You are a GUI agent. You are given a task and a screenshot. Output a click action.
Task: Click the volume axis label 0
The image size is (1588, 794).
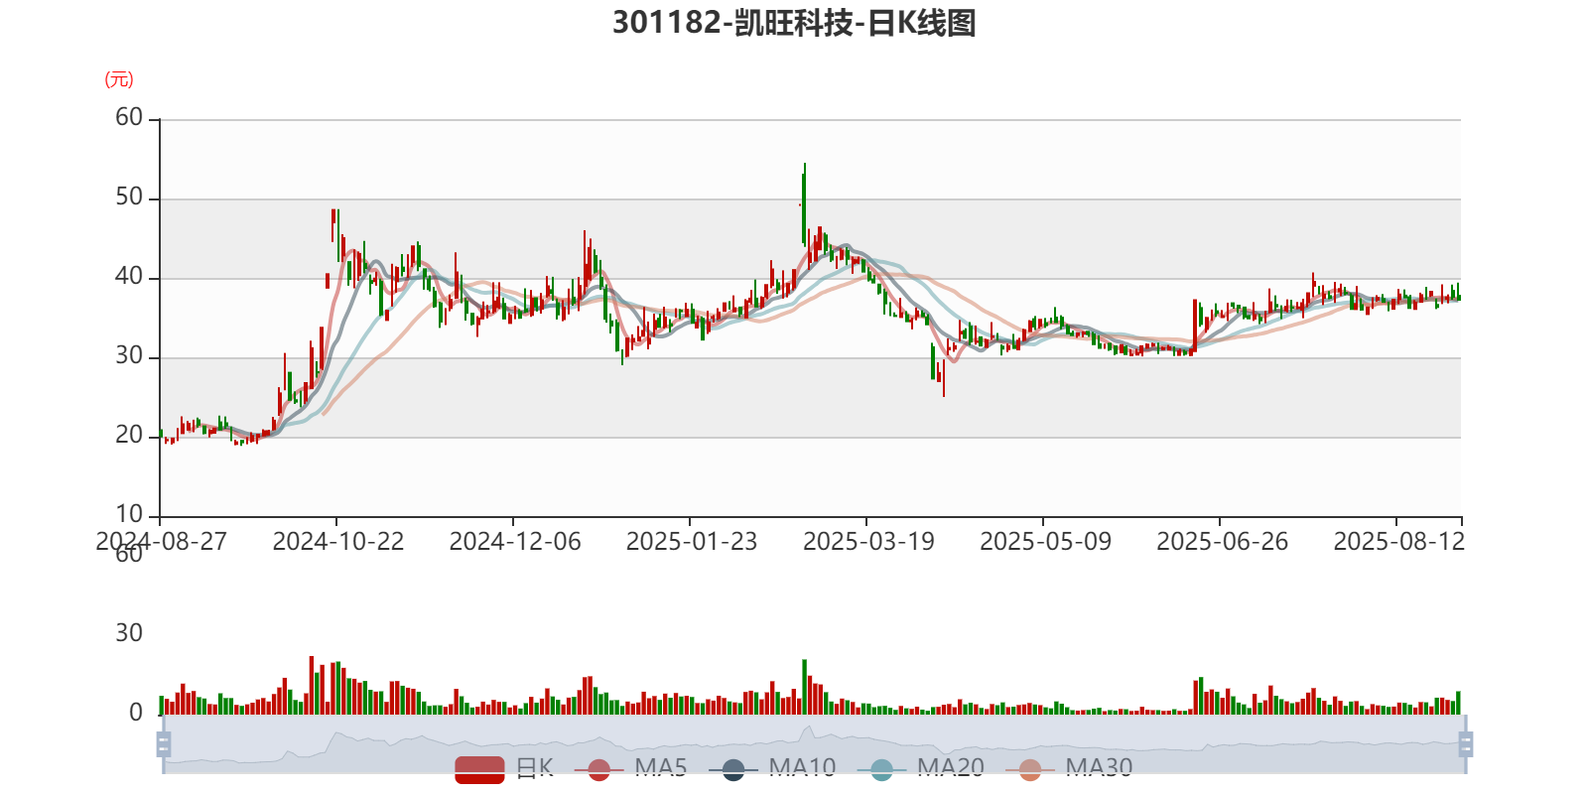136,712
